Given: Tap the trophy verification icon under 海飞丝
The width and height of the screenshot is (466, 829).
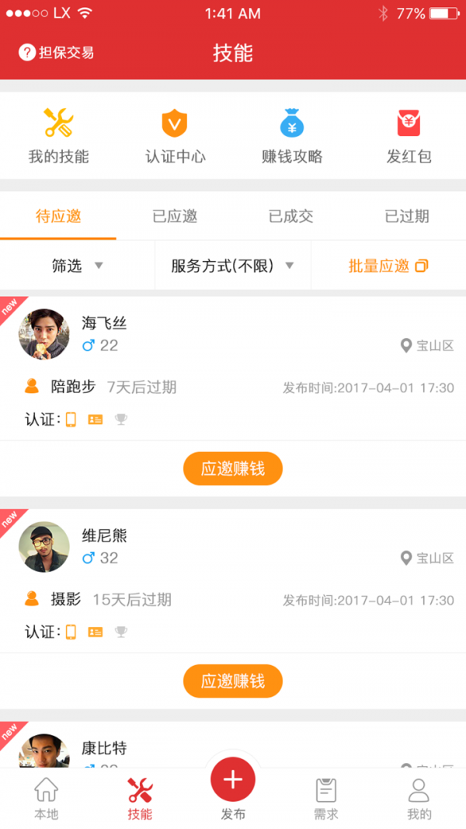Looking at the screenshot, I should [x=120, y=420].
